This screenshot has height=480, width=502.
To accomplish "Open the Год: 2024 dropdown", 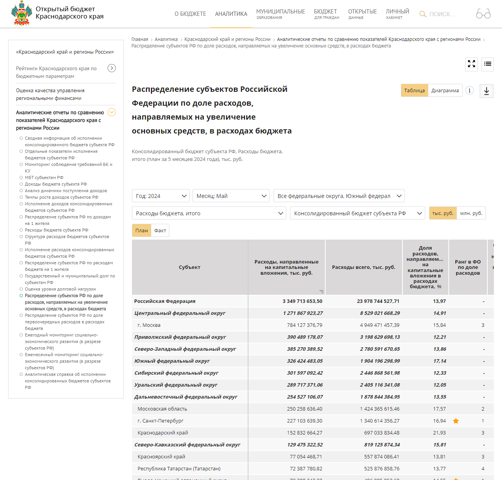I will [x=161, y=196].
